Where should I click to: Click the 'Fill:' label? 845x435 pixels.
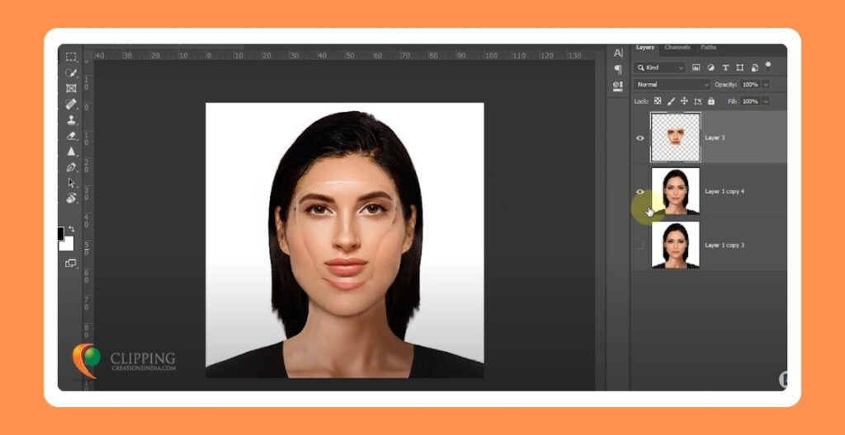[x=733, y=101]
